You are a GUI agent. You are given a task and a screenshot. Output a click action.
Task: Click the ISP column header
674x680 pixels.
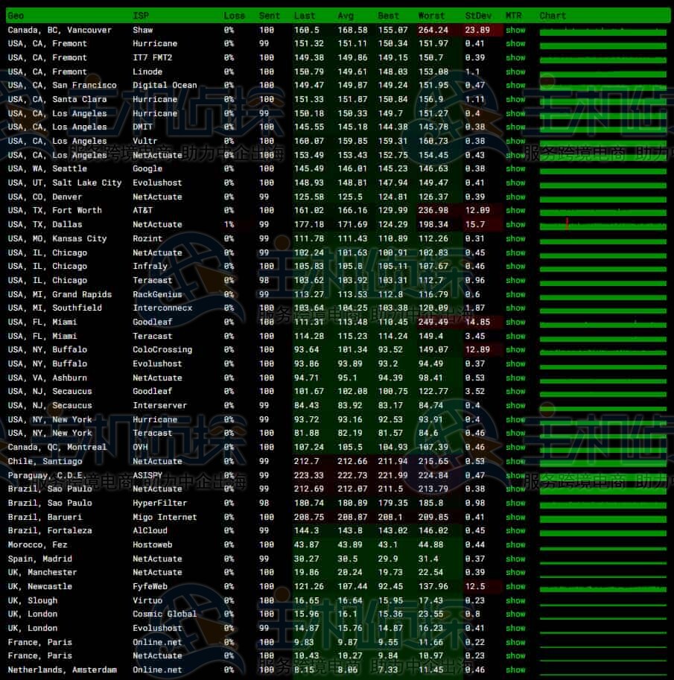[x=141, y=16]
